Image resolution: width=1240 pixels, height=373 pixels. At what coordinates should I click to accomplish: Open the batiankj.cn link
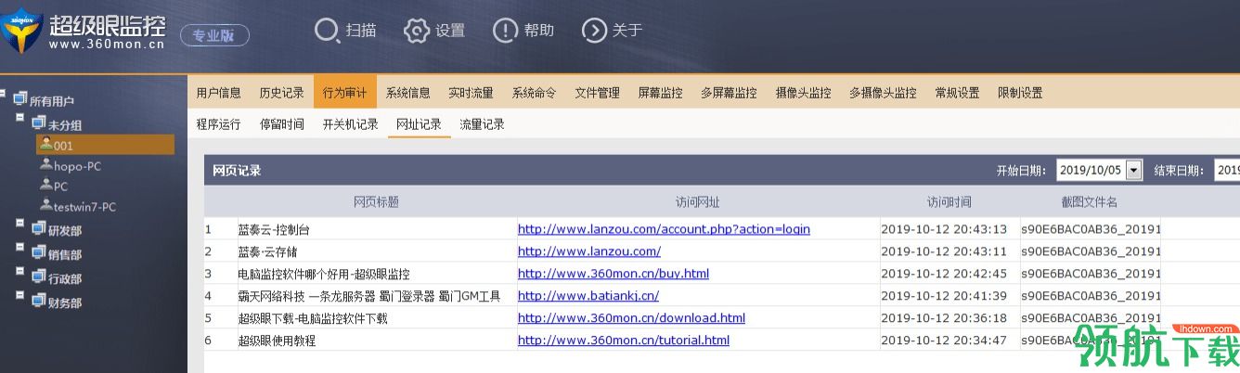click(x=588, y=295)
